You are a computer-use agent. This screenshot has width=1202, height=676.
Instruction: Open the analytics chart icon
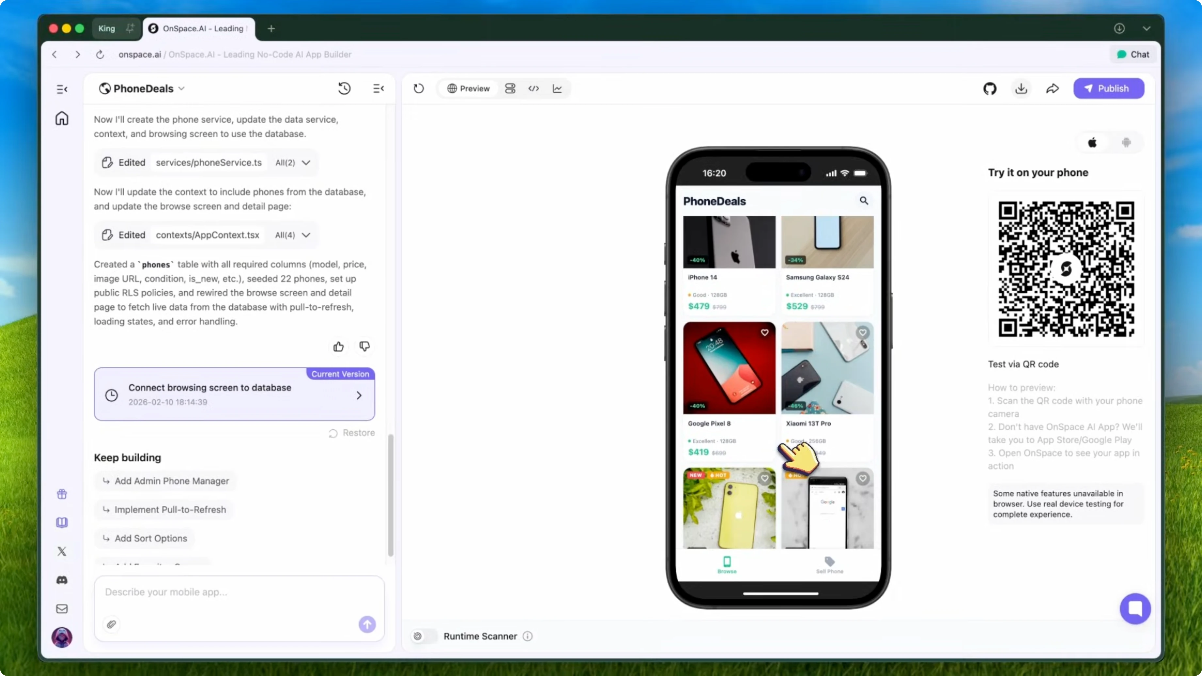(558, 89)
